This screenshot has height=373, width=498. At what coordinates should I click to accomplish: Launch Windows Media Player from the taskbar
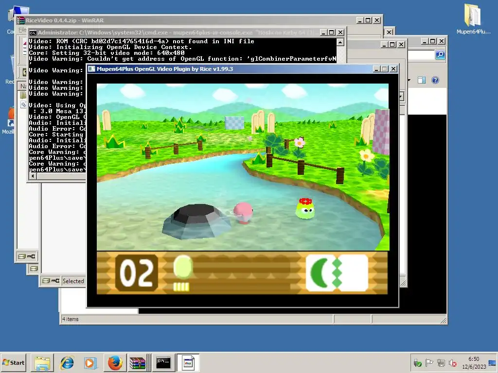(90, 363)
